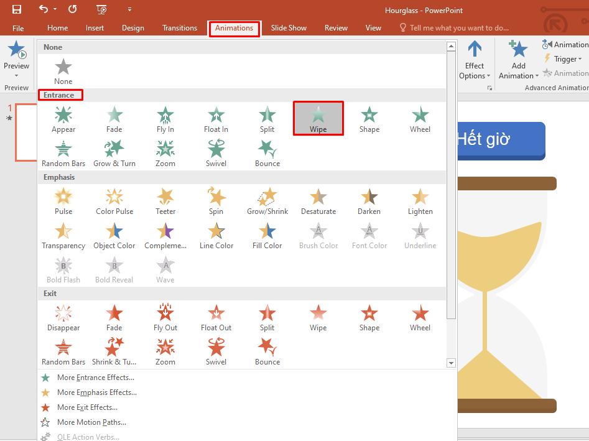The height and width of the screenshot is (441, 589).
Task: Expand the Add Animation menu
Action: 518,61
